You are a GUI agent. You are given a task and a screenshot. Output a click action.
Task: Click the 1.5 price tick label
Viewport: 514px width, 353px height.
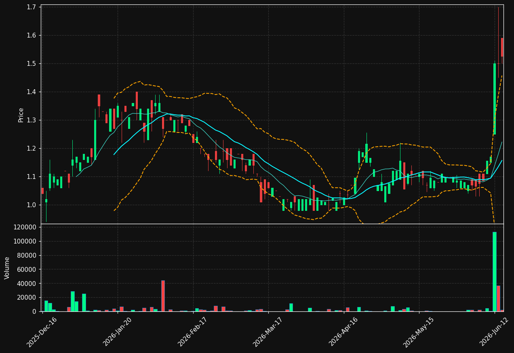pyautogui.click(x=31, y=64)
